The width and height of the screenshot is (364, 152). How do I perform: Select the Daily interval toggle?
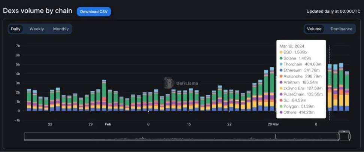point(16,29)
